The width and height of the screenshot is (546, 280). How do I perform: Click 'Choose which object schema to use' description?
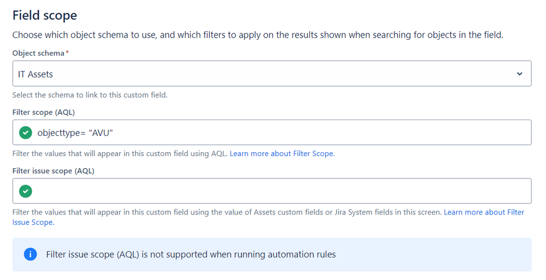point(257,35)
